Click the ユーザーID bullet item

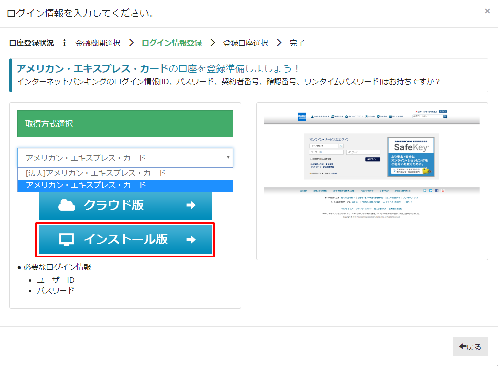tap(56, 280)
